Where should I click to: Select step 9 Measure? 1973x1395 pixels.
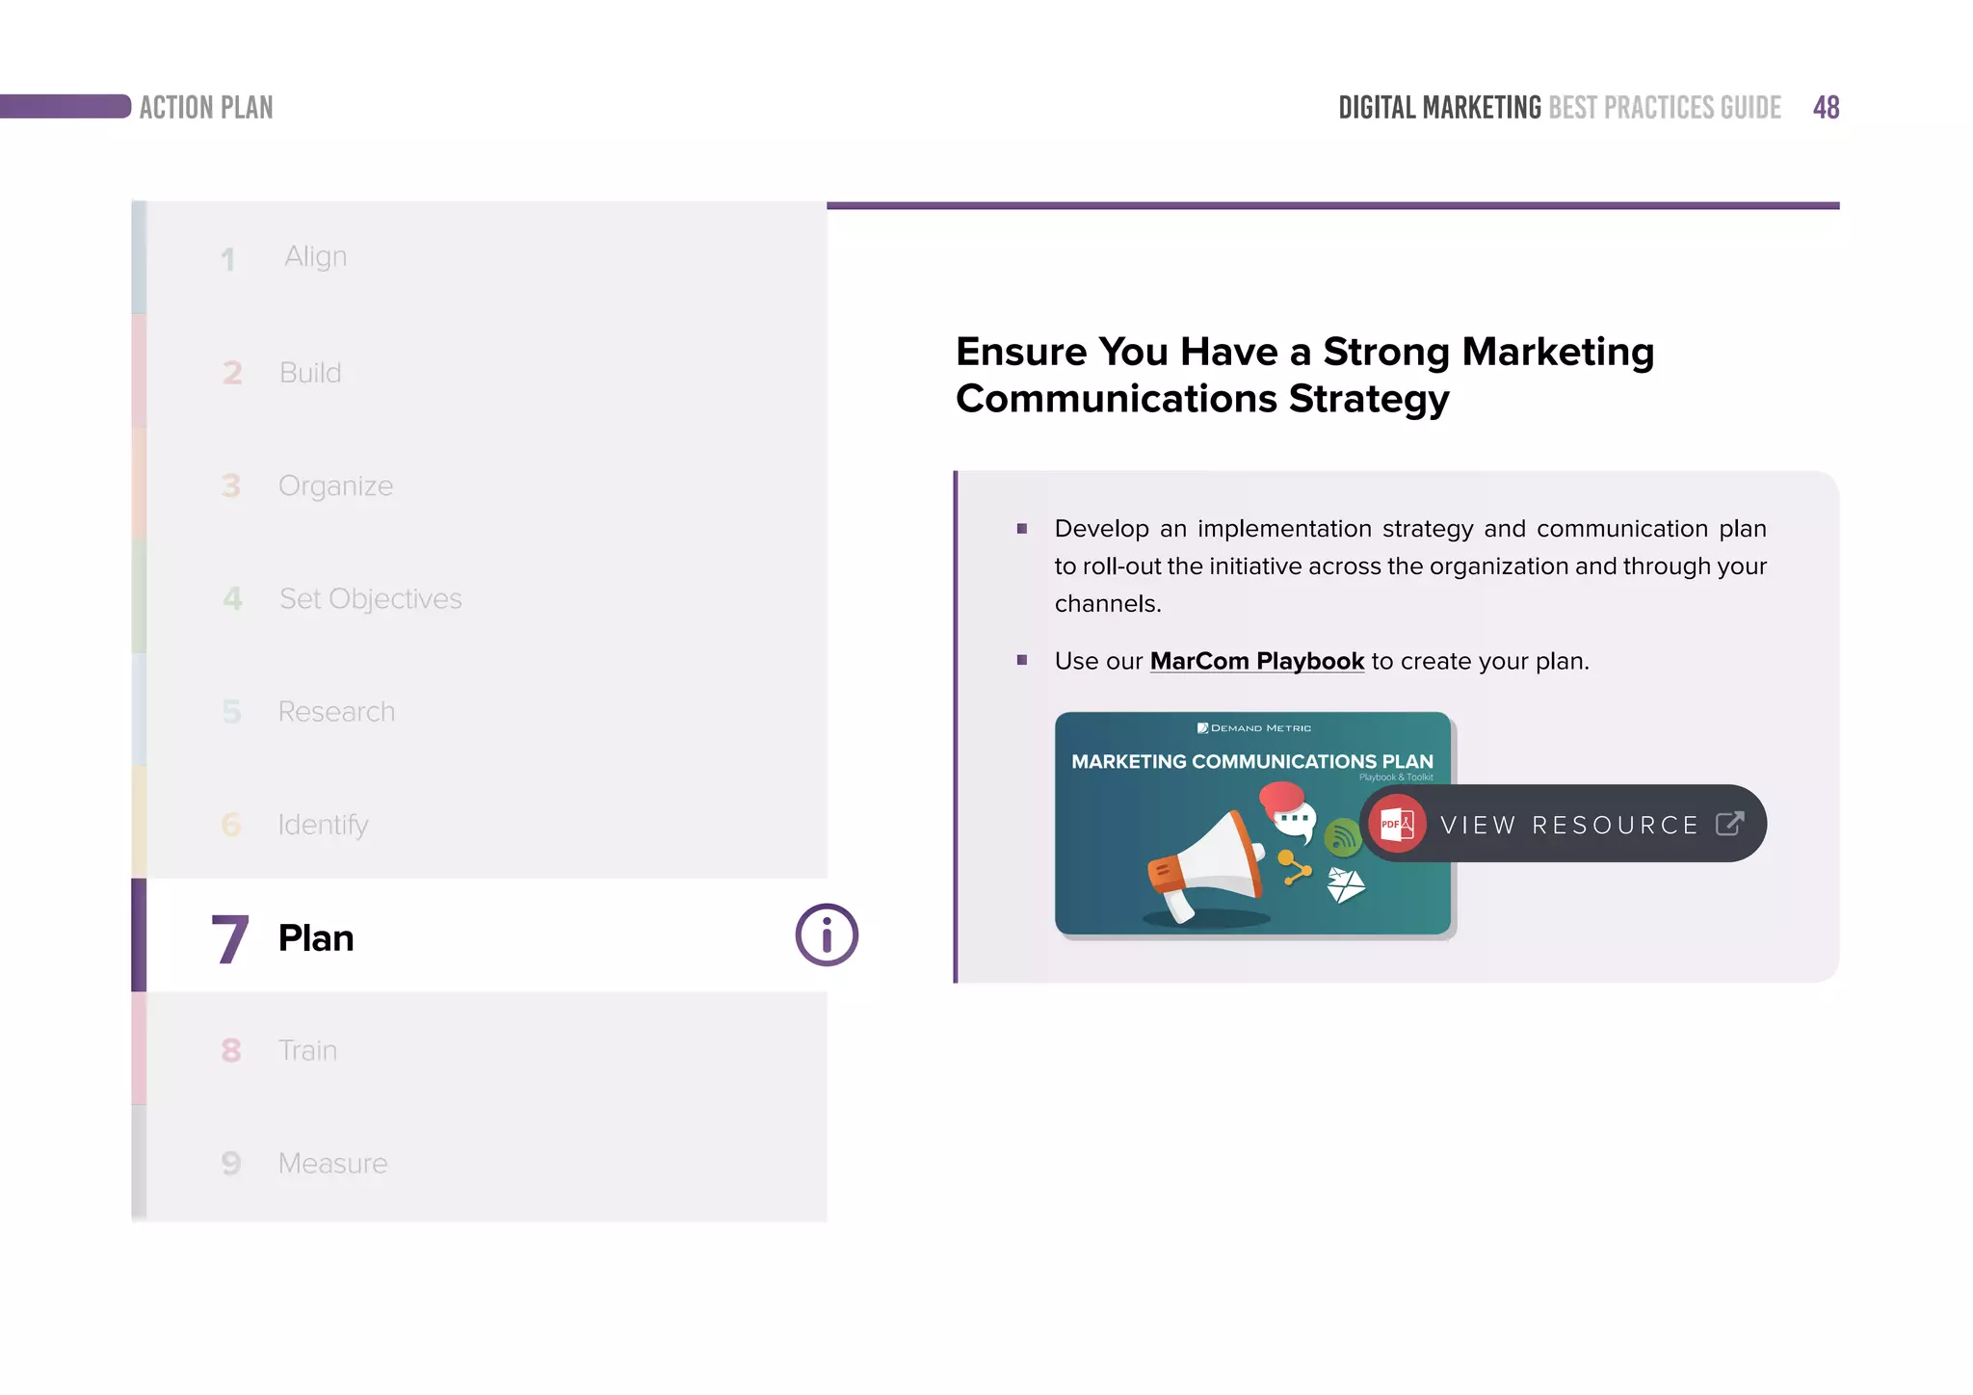click(480, 1162)
